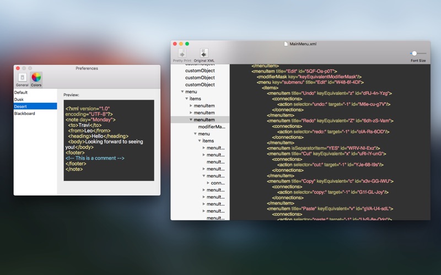
Task: Close the Preferences window with red button
Action: pyautogui.click(x=18, y=68)
